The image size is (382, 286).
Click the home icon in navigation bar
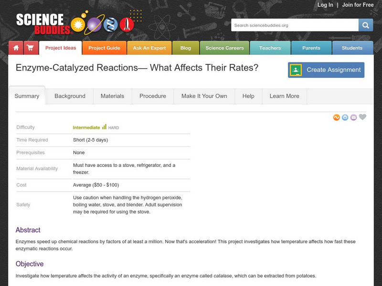coord(16,48)
